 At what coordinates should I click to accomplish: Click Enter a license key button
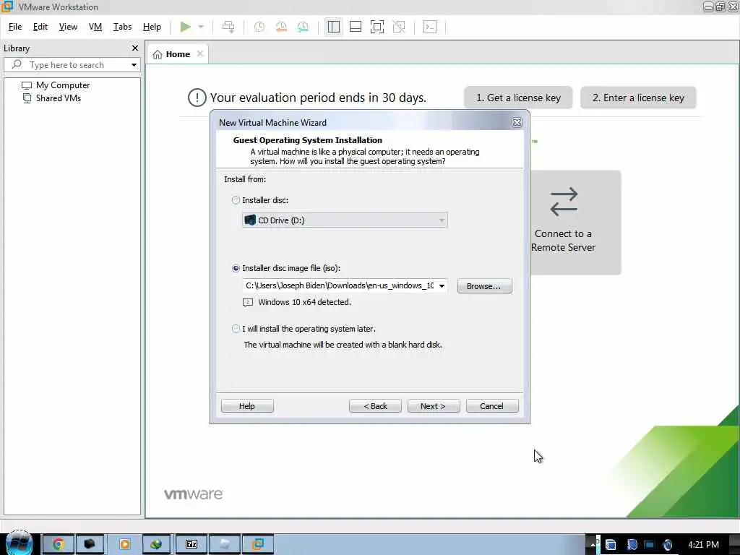click(638, 98)
